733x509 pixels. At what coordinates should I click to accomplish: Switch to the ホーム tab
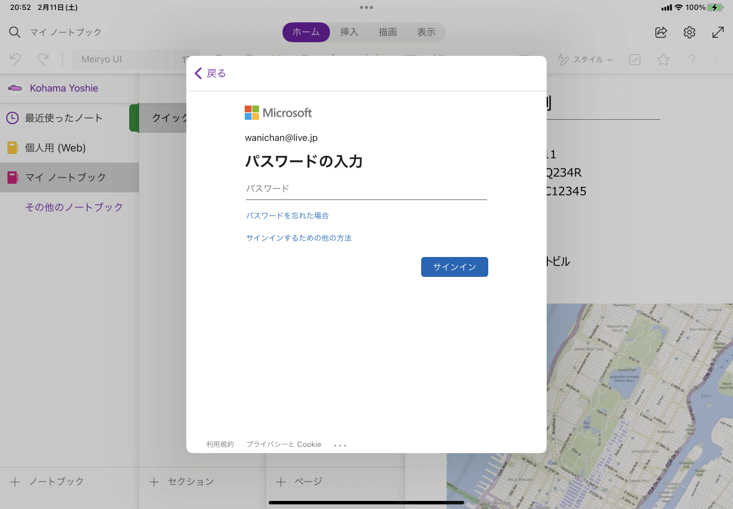(x=306, y=32)
